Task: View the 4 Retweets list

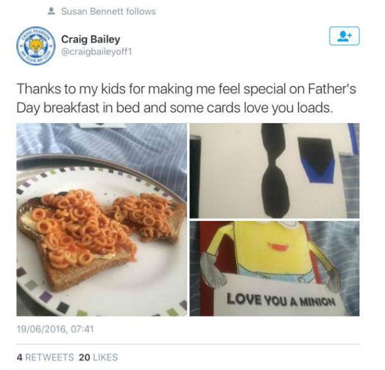Action: click(45, 357)
